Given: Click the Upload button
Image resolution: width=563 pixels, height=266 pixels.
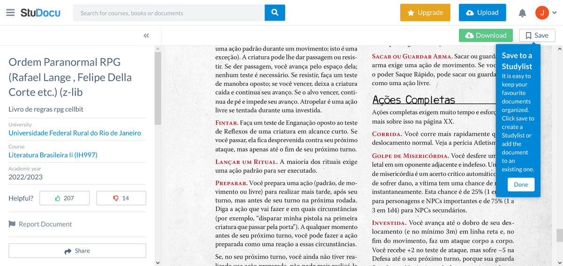Looking at the screenshot, I should pyautogui.click(x=482, y=13).
